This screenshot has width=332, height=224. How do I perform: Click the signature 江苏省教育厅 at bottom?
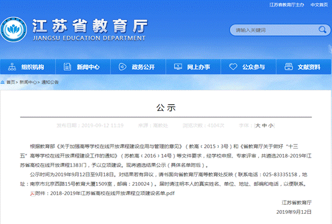(297, 202)
